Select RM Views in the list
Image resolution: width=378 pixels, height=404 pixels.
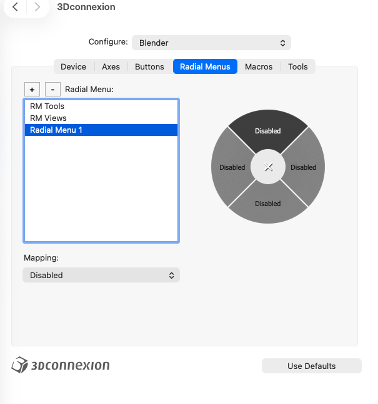101,118
